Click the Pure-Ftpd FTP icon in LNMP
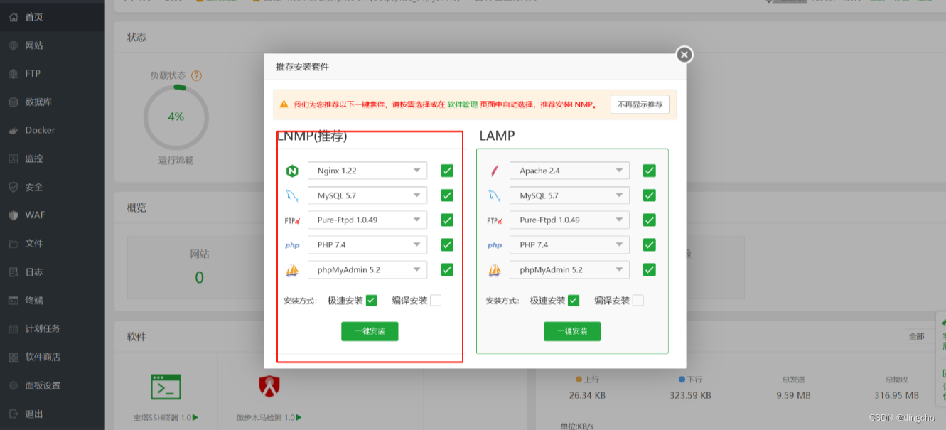Image resolution: width=946 pixels, height=430 pixels. [x=291, y=220]
